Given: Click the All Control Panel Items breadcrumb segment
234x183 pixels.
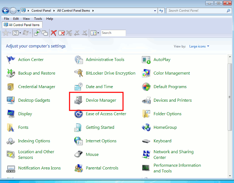Looking at the screenshot, I should (74, 11).
